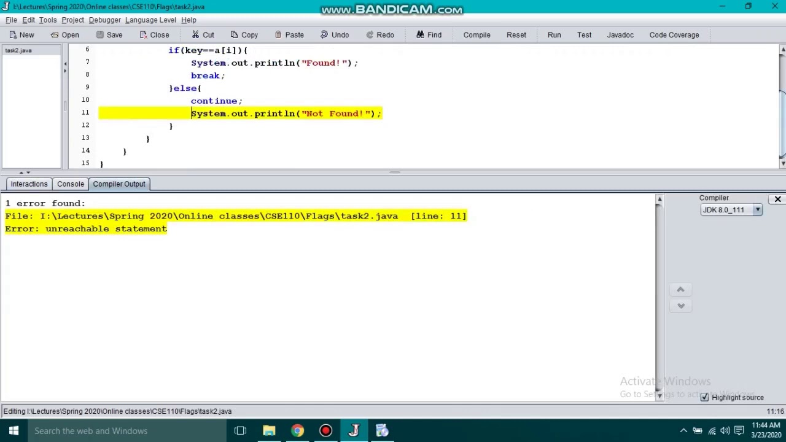Open File Explorer from the taskbar
This screenshot has height=442, width=786.
pyautogui.click(x=269, y=431)
